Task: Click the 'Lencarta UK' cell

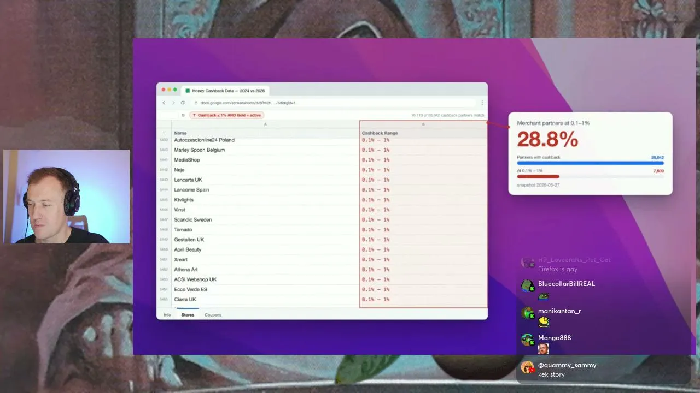Action: (265, 180)
